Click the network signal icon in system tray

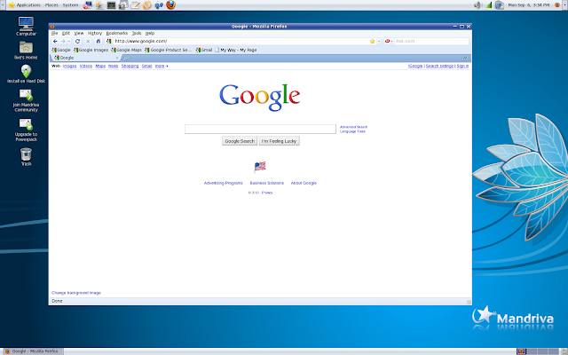pos(489,5)
